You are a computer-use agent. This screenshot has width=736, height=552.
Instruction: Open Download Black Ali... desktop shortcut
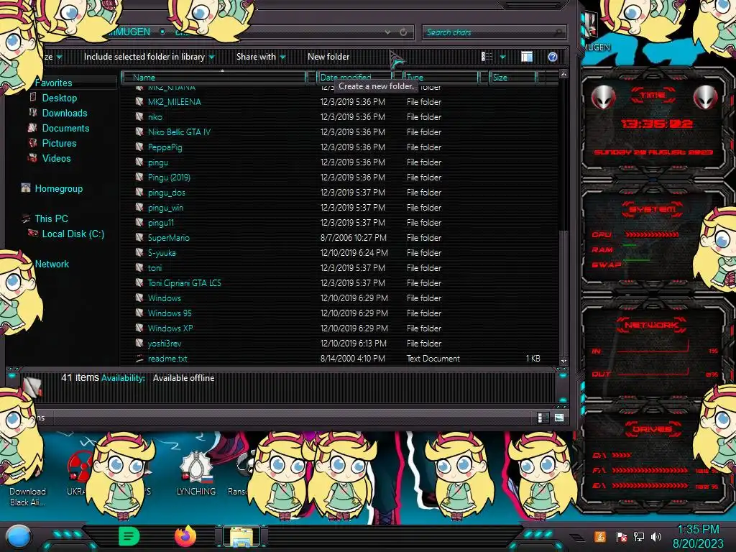pyautogui.click(x=27, y=497)
